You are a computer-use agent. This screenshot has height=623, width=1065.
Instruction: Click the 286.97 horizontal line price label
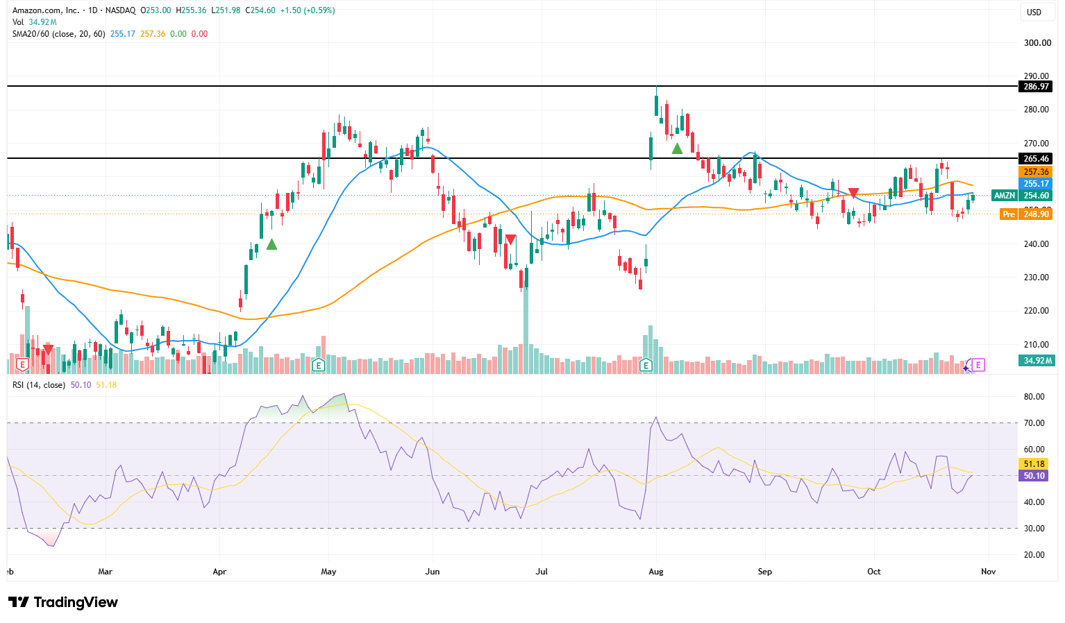coord(1036,87)
